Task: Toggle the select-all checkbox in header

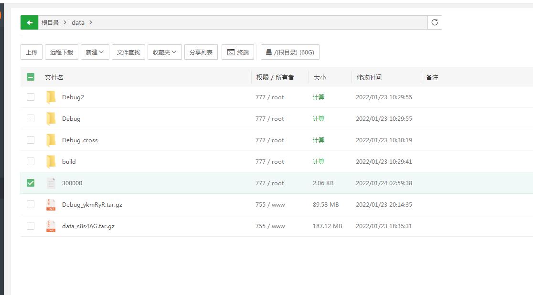Action: click(31, 77)
